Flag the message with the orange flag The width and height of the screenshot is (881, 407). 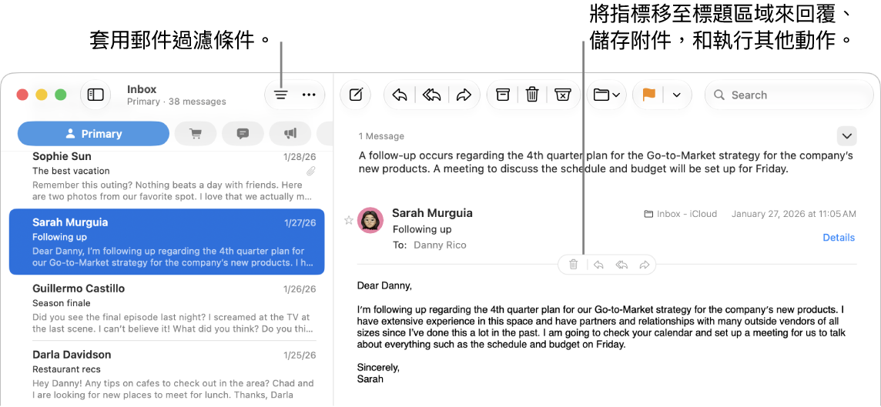(649, 95)
